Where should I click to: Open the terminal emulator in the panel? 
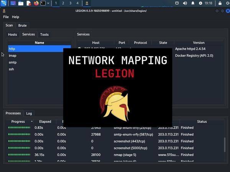[x=43, y=3]
